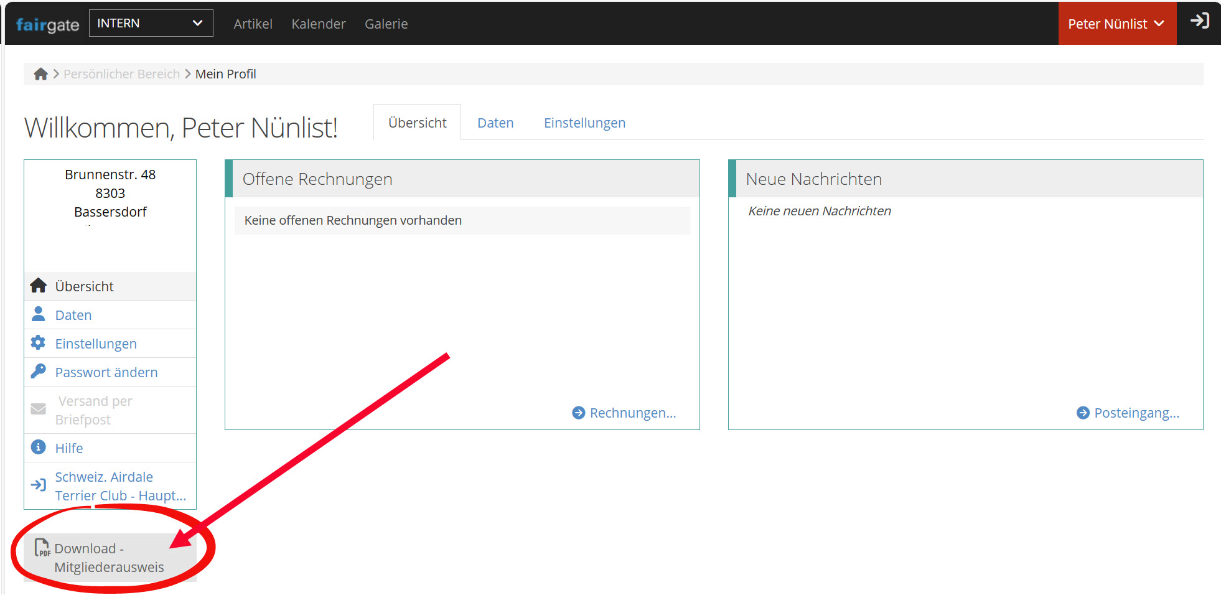Click the fairgate logo
The height and width of the screenshot is (595, 1221).
[x=47, y=24]
